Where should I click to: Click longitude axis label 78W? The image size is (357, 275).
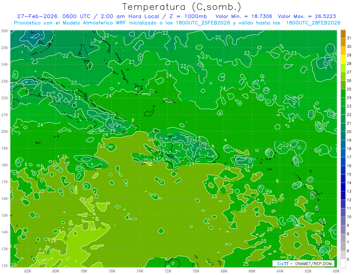pyautogui.click(x=84, y=271)
